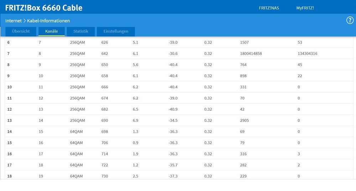Switch to the Übersicht tab
The width and height of the screenshot is (356, 191).
21,31
